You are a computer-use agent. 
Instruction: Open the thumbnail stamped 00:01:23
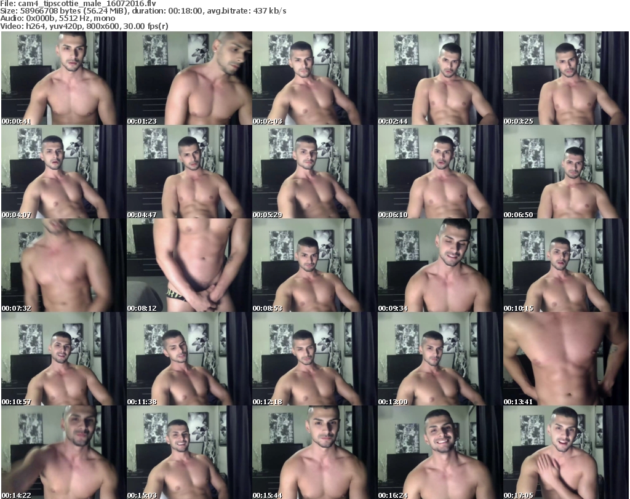point(189,78)
